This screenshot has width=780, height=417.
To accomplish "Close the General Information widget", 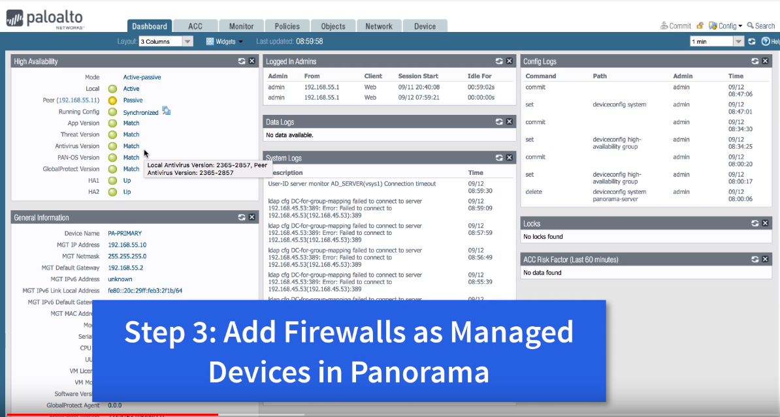I will pyautogui.click(x=252, y=217).
